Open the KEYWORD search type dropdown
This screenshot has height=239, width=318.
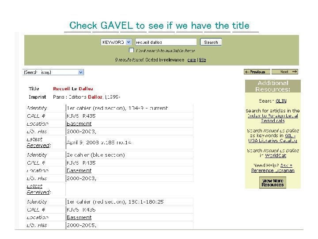pos(117,42)
